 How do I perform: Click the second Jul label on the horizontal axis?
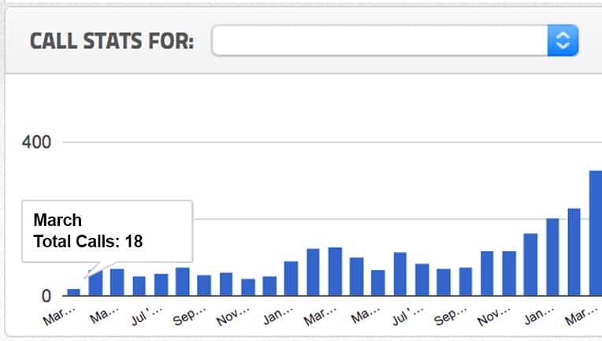pyautogui.click(x=407, y=316)
